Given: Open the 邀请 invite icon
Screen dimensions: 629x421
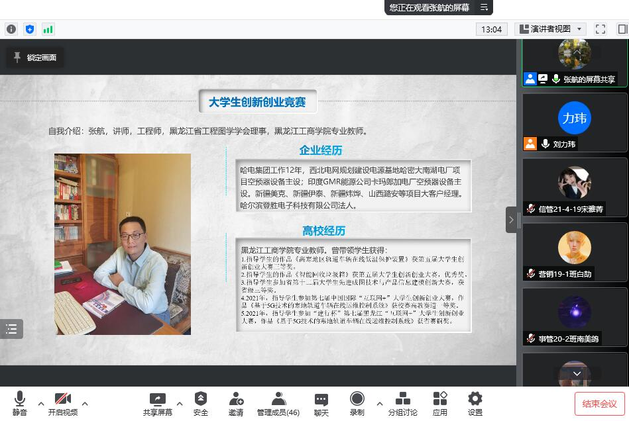Looking at the screenshot, I should 236,403.
